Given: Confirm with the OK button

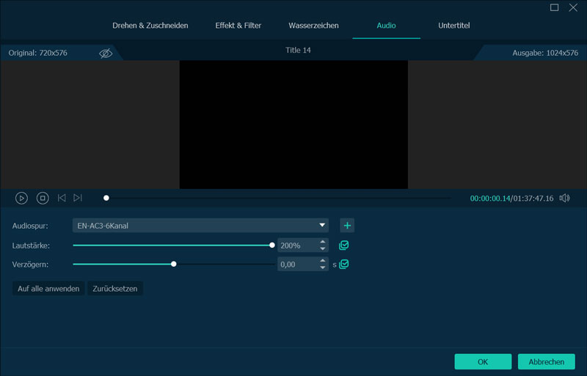Looking at the screenshot, I should click(x=483, y=362).
